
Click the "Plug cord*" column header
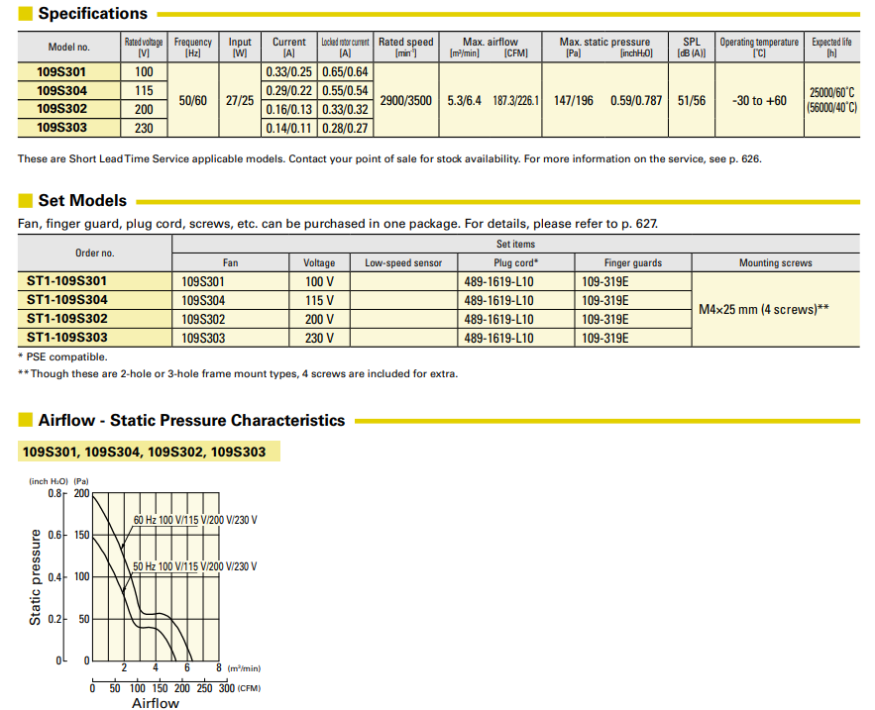tap(516, 263)
